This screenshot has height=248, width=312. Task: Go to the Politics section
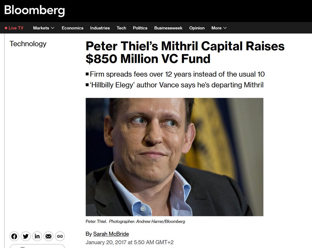pos(140,28)
